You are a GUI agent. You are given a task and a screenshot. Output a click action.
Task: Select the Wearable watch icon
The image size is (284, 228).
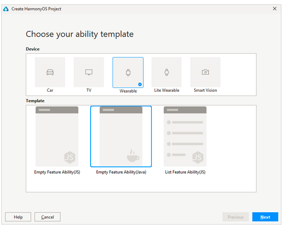coord(128,73)
